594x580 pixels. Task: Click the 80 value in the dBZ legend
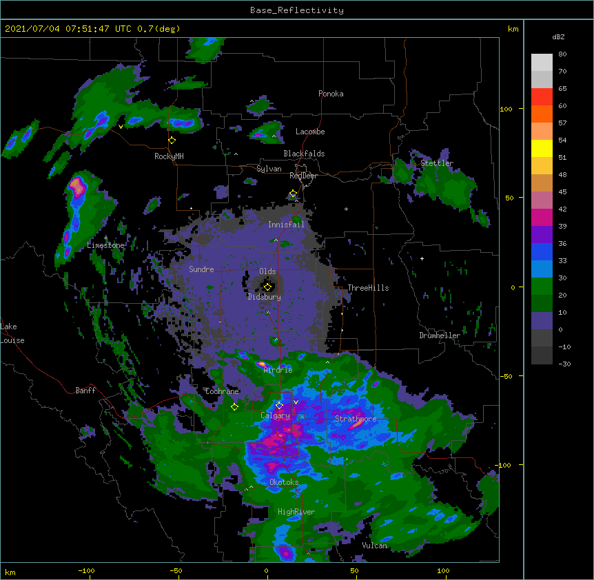click(x=562, y=54)
